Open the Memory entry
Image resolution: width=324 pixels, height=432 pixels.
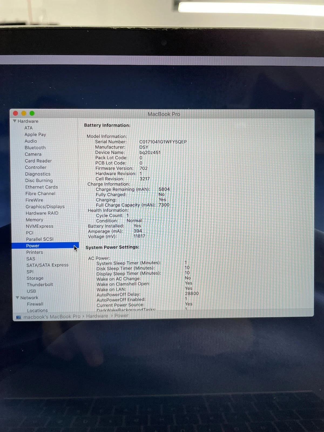(x=34, y=220)
